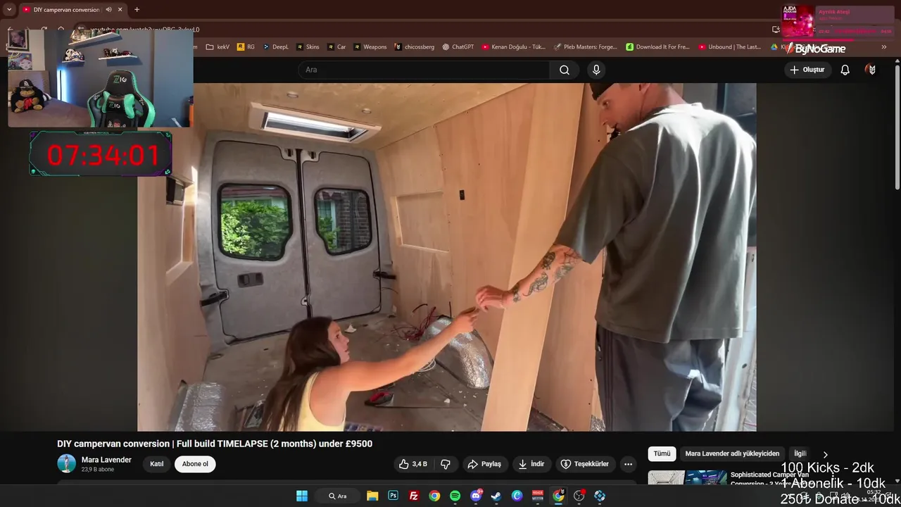Open the Download It For Free bookmark

[658, 47]
